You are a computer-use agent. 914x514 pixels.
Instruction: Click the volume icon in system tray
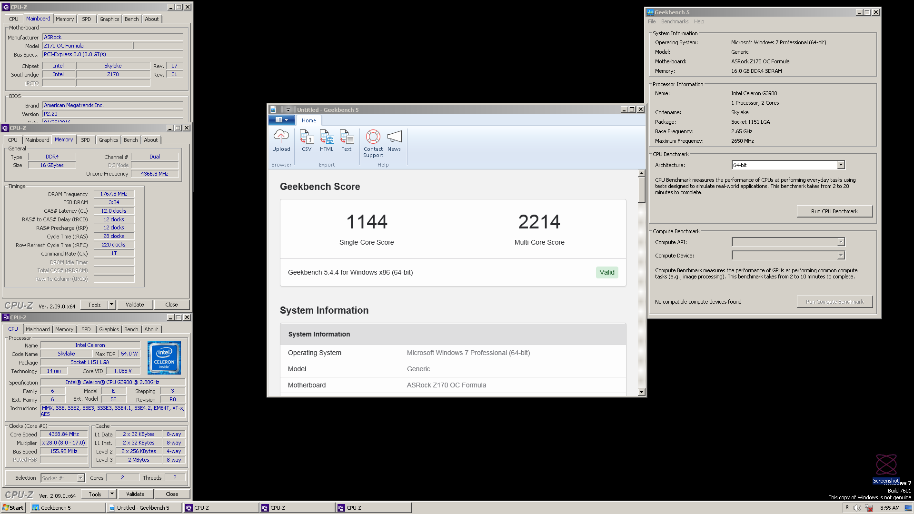857,508
